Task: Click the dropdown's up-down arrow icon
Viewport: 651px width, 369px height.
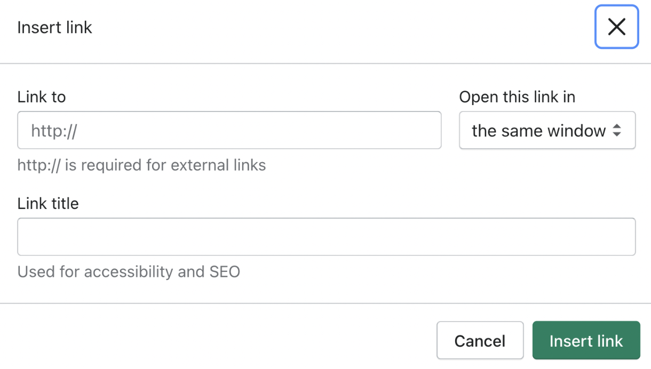Action: point(617,131)
